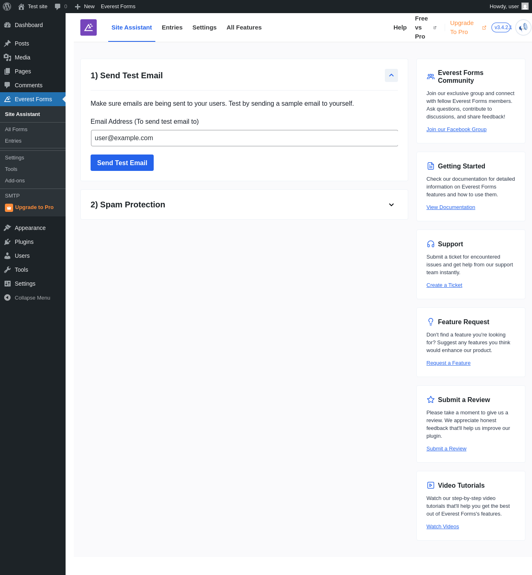
Task: Click the Appearance brush icon
Action: 7,228
